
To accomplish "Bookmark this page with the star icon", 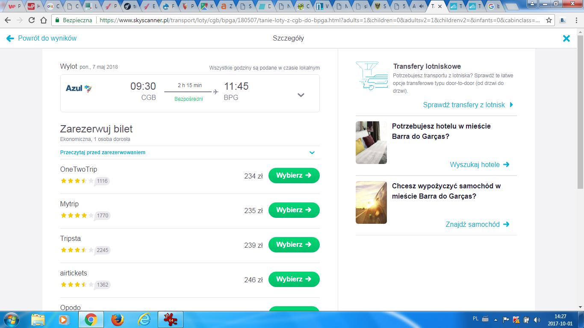I will point(549,20).
